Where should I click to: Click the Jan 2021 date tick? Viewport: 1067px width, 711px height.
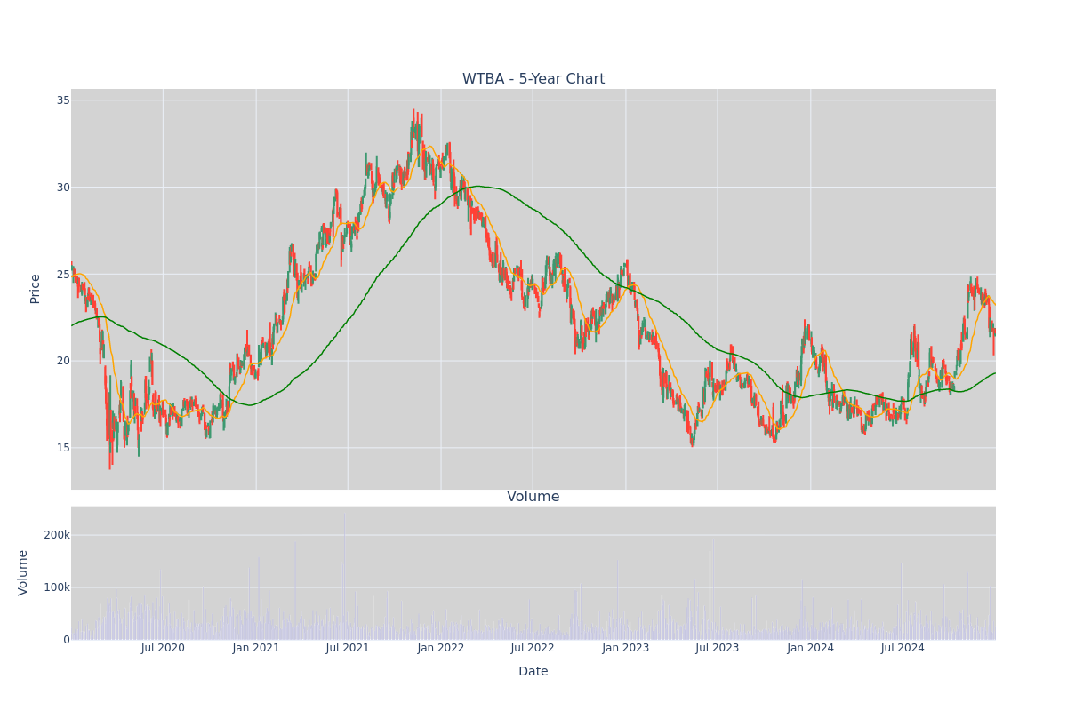point(256,648)
